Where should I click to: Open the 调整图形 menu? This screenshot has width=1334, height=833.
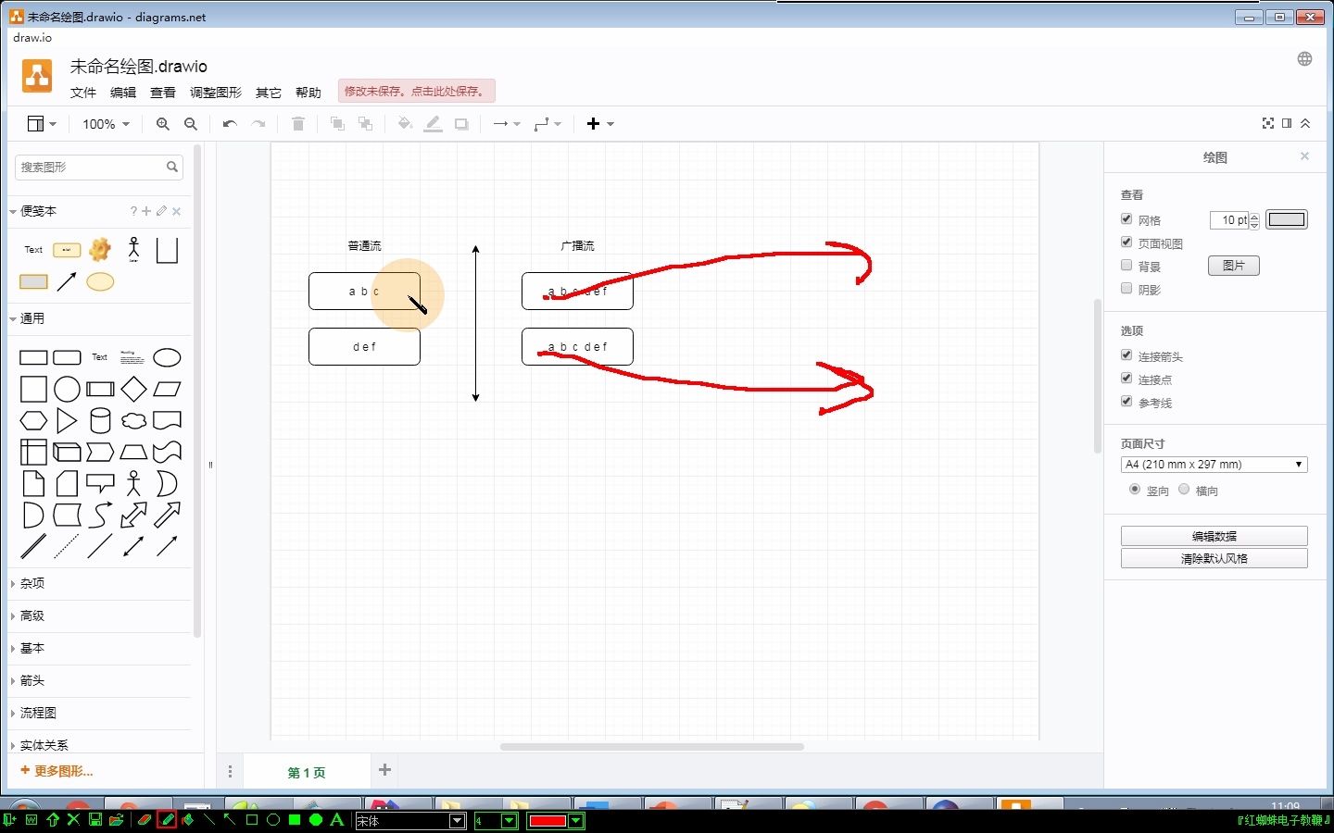(x=216, y=93)
